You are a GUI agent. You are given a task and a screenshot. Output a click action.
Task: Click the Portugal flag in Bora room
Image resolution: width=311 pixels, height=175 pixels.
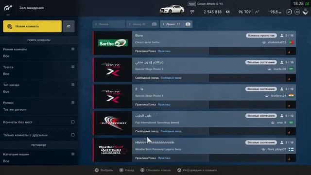pyautogui.click(x=291, y=42)
